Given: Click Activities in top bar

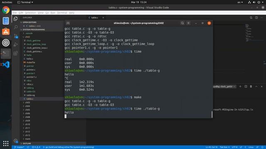Looking at the screenshot, I should coord(7,2).
